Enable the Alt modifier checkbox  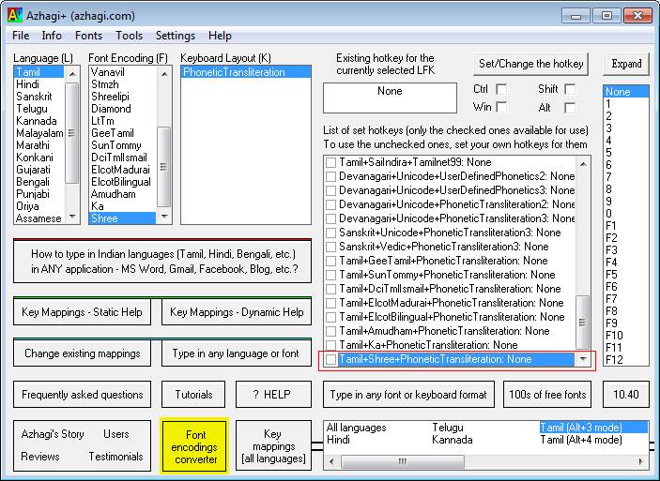[570, 107]
